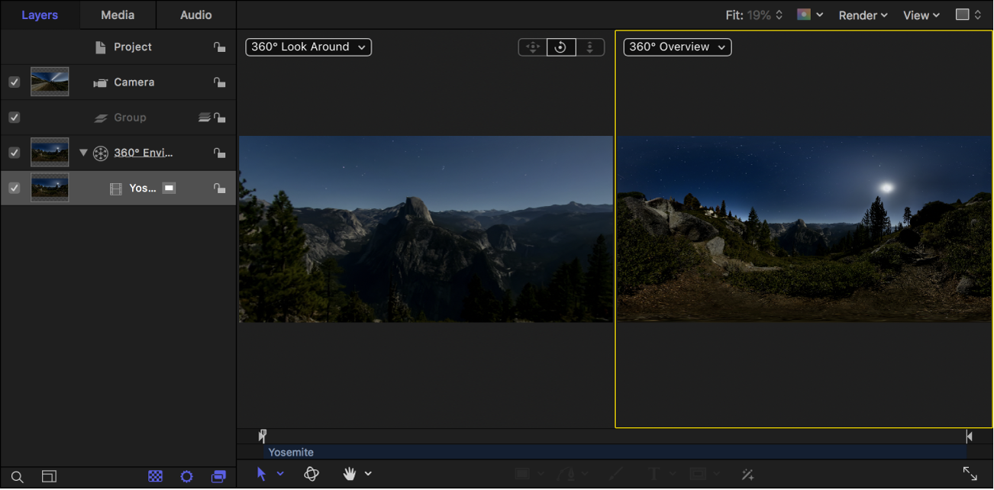Open the 360° Overview dropdown
The height and width of the screenshot is (490, 994).
pyautogui.click(x=676, y=47)
